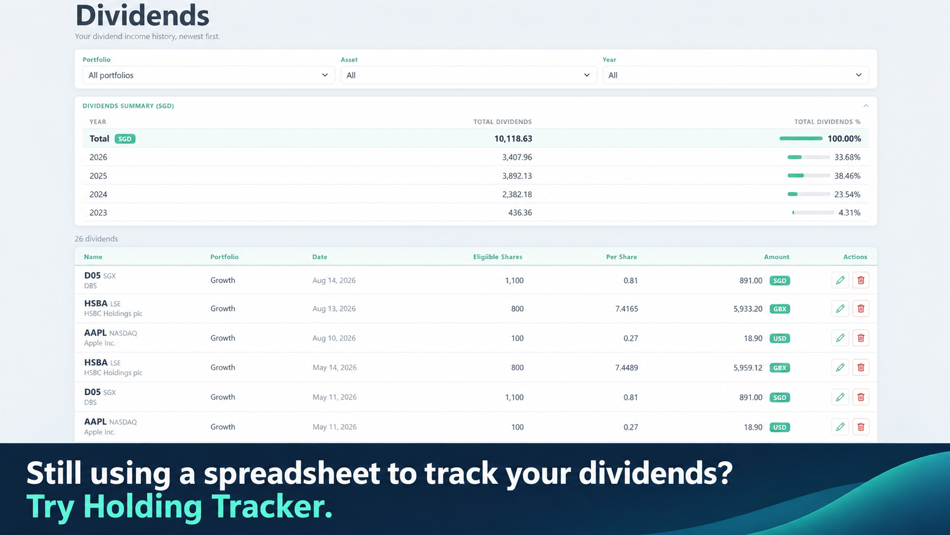Open the Portfolio filter dropdown
Screen dimensions: 950x535
pyautogui.click(x=209, y=75)
